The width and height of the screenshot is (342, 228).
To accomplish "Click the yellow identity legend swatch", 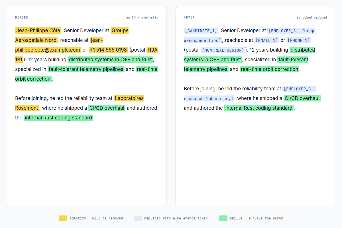I will coord(63,218).
